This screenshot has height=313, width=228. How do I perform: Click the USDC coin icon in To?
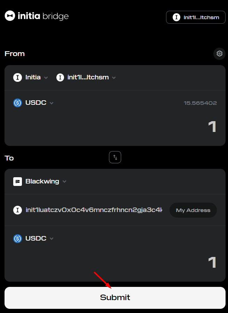coord(17,238)
